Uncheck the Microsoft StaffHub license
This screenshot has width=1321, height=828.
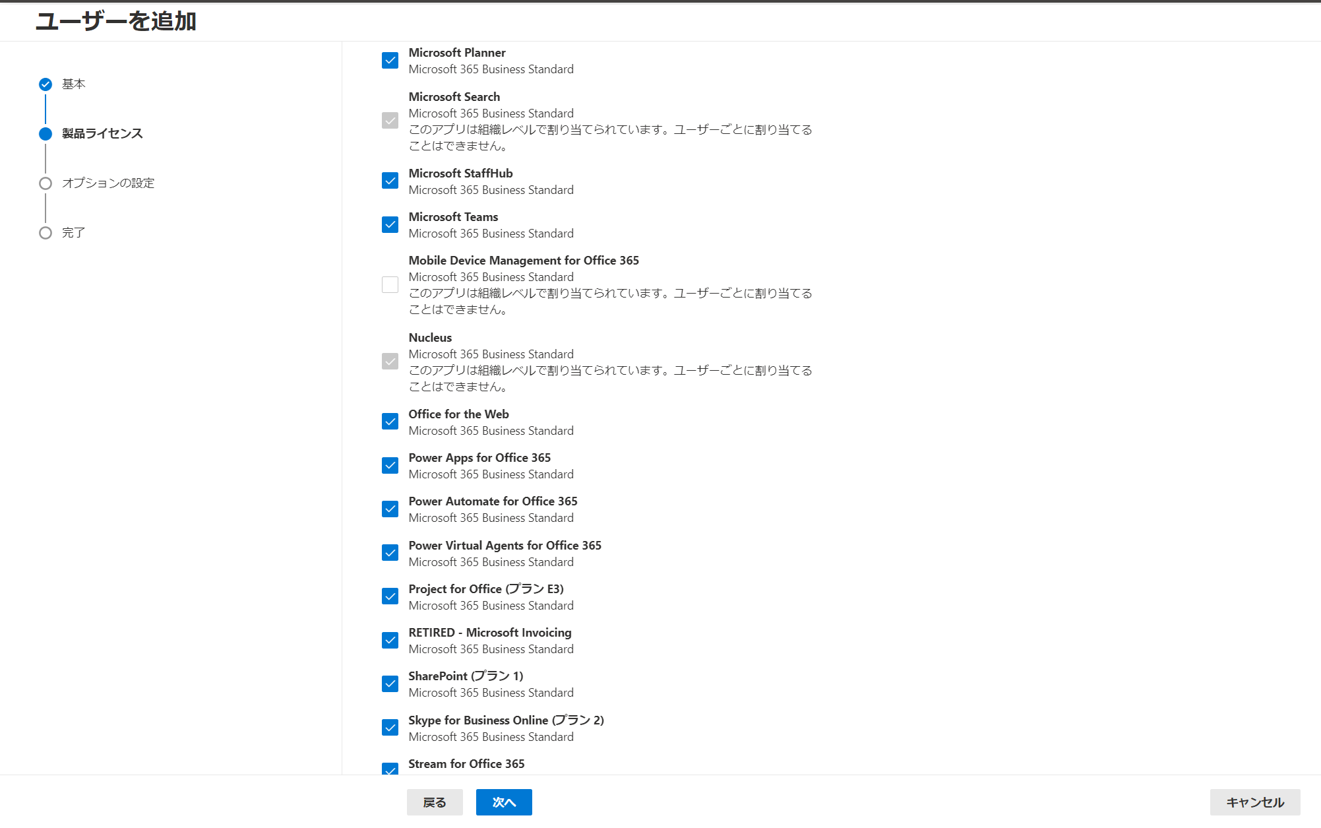(x=390, y=181)
